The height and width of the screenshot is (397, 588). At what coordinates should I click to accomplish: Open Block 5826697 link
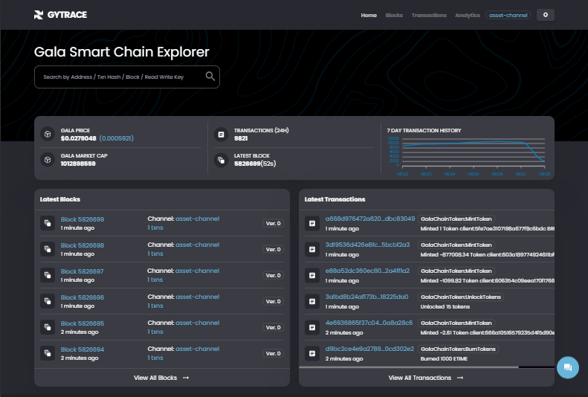(82, 271)
